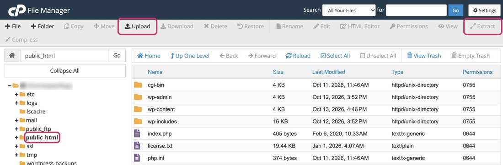The image size is (503, 165).
Task: Open the HTML Editor
Action: click(360, 26)
